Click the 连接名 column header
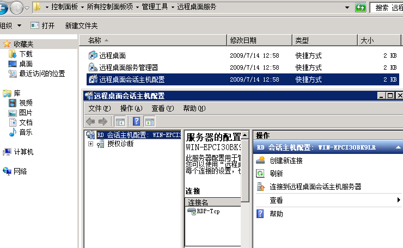 (213, 202)
